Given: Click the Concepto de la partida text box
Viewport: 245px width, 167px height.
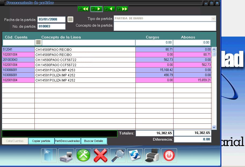Looking at the screenshot, I should pyautogui.click(x=165, y=26).
